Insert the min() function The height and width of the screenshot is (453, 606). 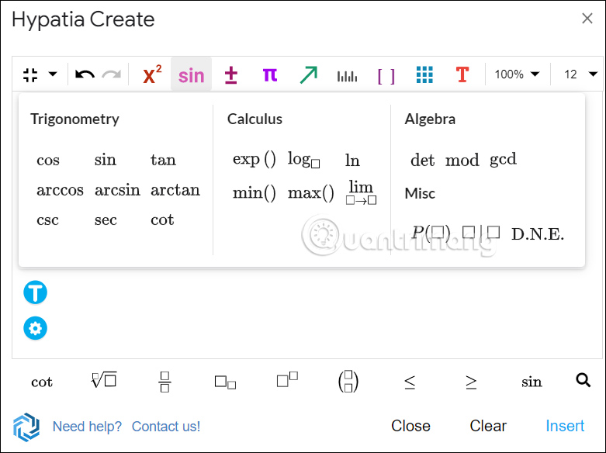255,192
